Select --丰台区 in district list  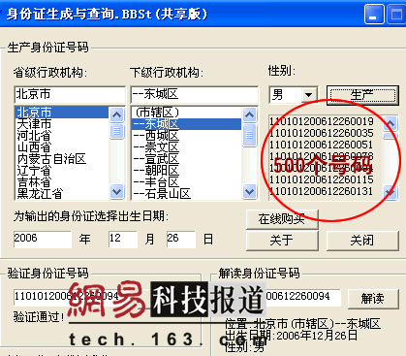pos(186,182)
